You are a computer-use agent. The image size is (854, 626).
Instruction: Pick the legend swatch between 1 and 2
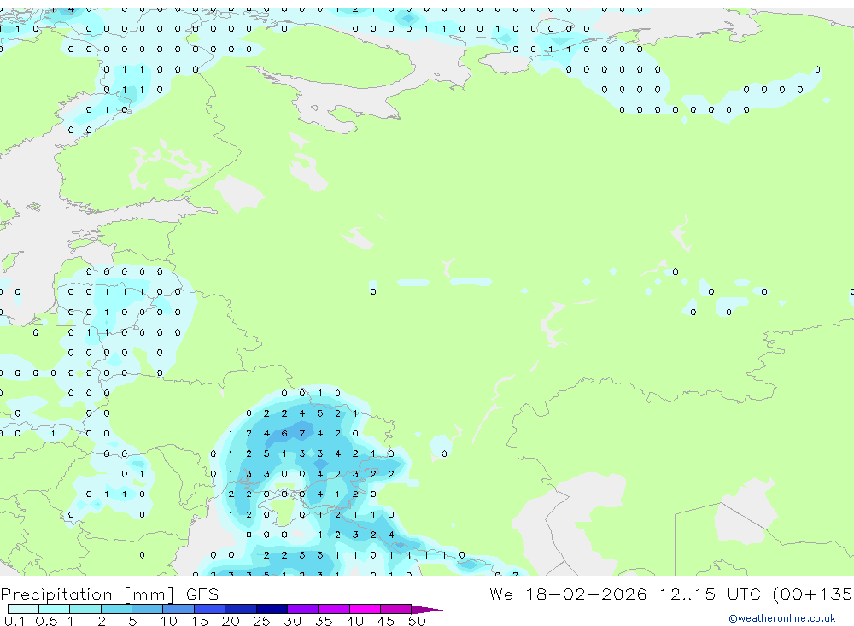coord(85,609)
